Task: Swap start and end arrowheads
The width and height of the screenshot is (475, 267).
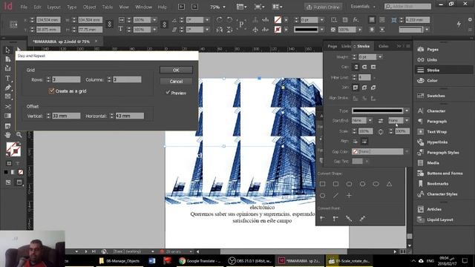Action: pos(381,120)
